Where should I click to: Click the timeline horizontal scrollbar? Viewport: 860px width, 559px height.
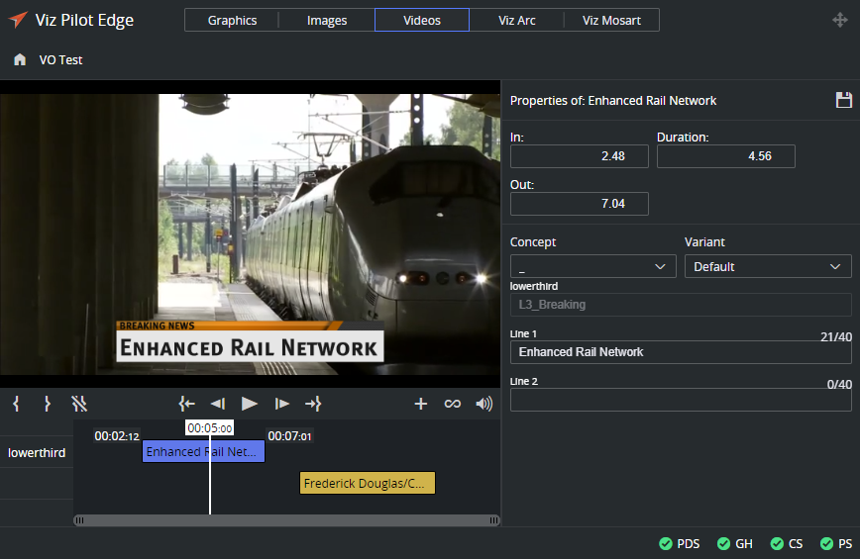click(287, 520)
